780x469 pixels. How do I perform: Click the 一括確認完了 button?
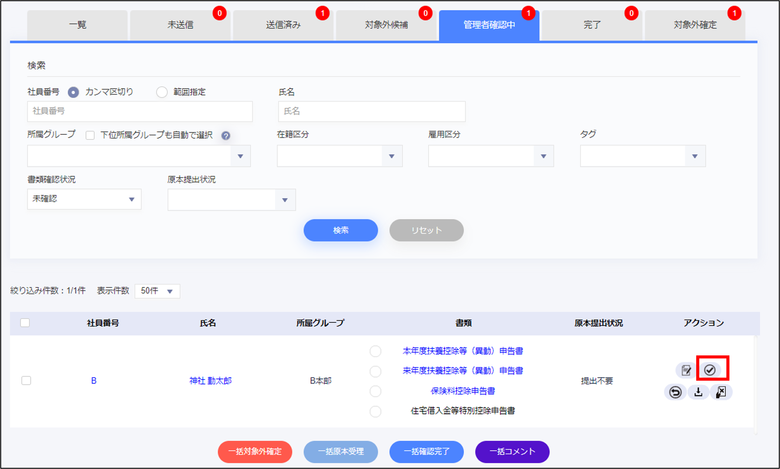[426, 451]
